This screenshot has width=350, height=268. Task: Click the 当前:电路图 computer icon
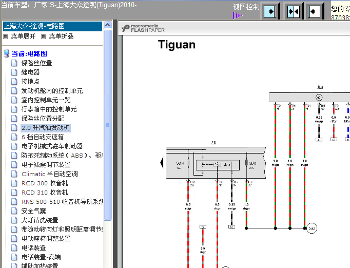pos(7,53)
